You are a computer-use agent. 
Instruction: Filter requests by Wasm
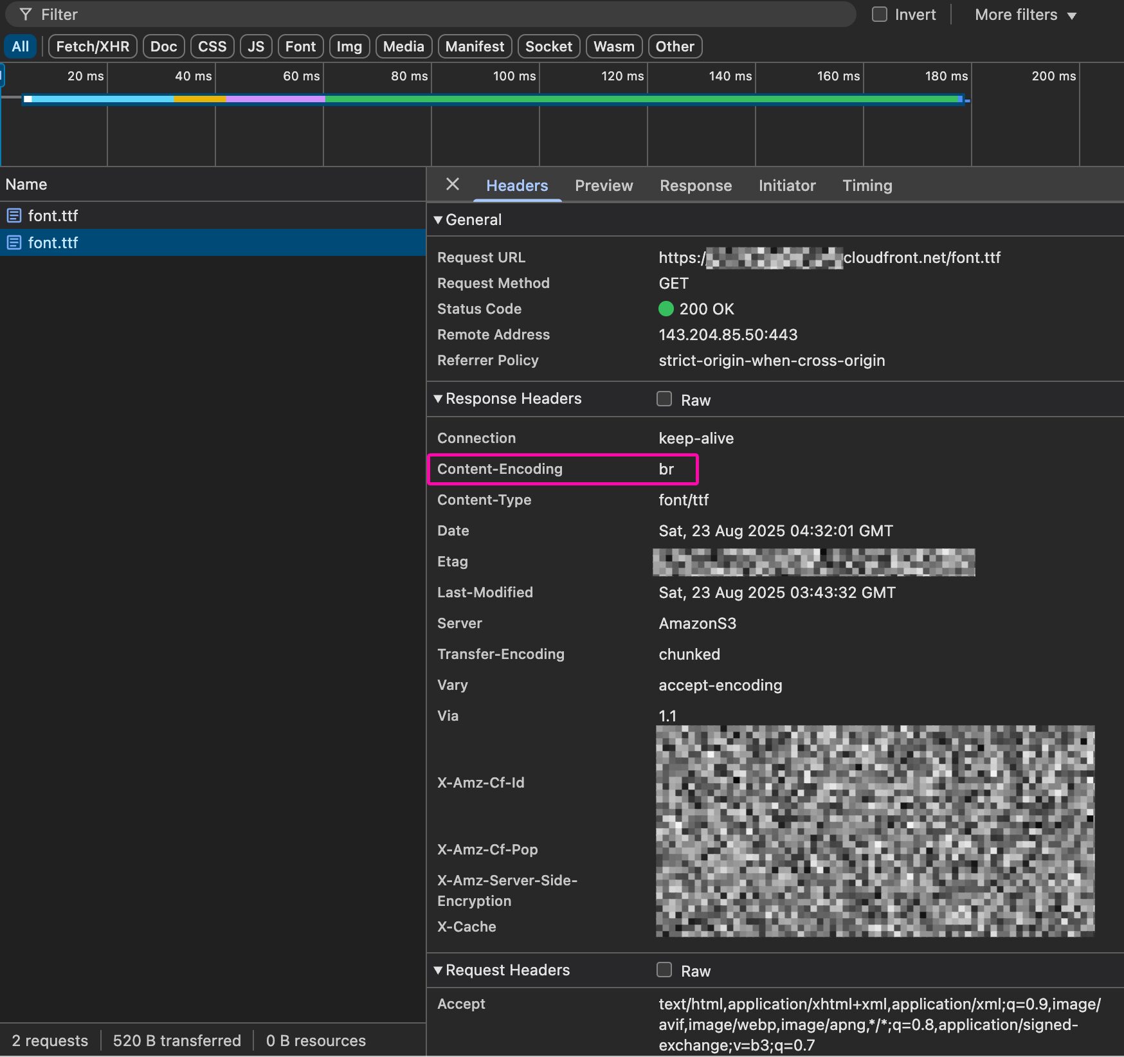[614, 46]
